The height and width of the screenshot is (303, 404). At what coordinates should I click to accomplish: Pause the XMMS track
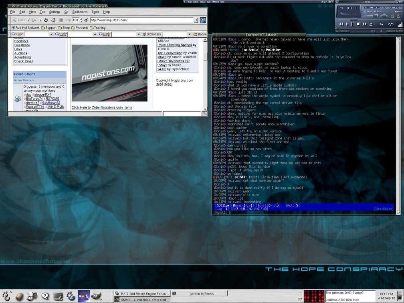coord(353,24)
